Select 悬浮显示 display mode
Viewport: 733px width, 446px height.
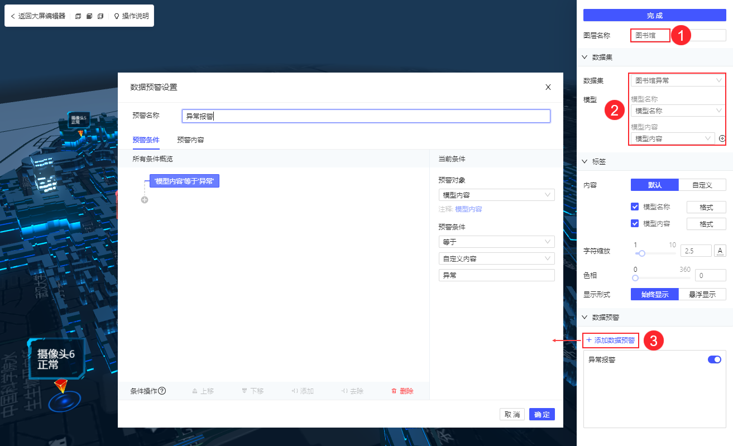[702, 294]
